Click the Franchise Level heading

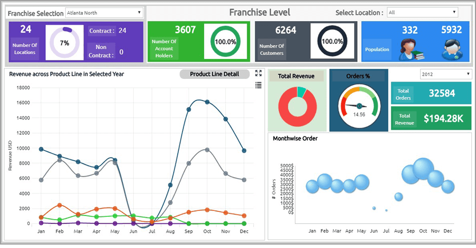(x=259, y=13)
